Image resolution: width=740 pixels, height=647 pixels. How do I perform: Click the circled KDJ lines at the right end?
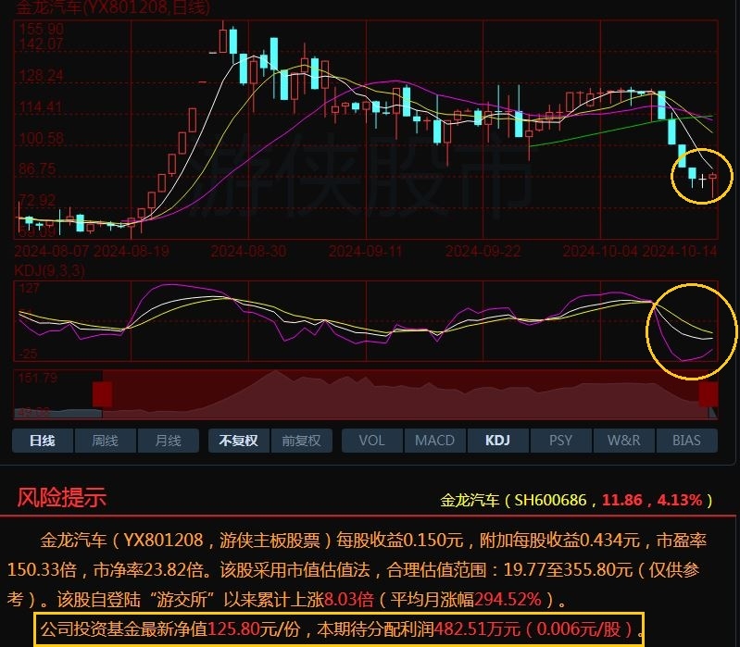click(x=693, y=330)
